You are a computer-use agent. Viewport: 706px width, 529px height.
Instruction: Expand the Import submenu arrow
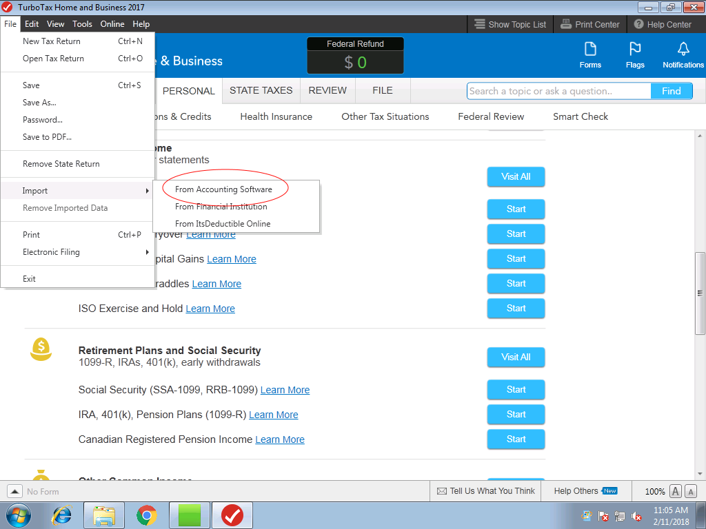click(x=148, y=191)
